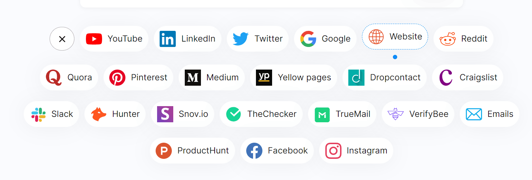The image size is (532, 180).
Task: Select the YouTube play icon
Action: (x=94, y=39)
